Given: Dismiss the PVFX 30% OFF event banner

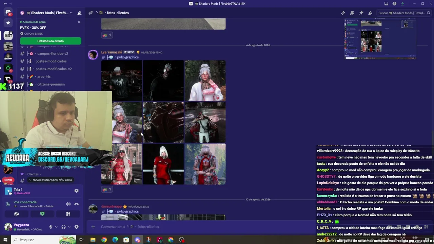Looking at the screenshot, I should tap(79, 22).
